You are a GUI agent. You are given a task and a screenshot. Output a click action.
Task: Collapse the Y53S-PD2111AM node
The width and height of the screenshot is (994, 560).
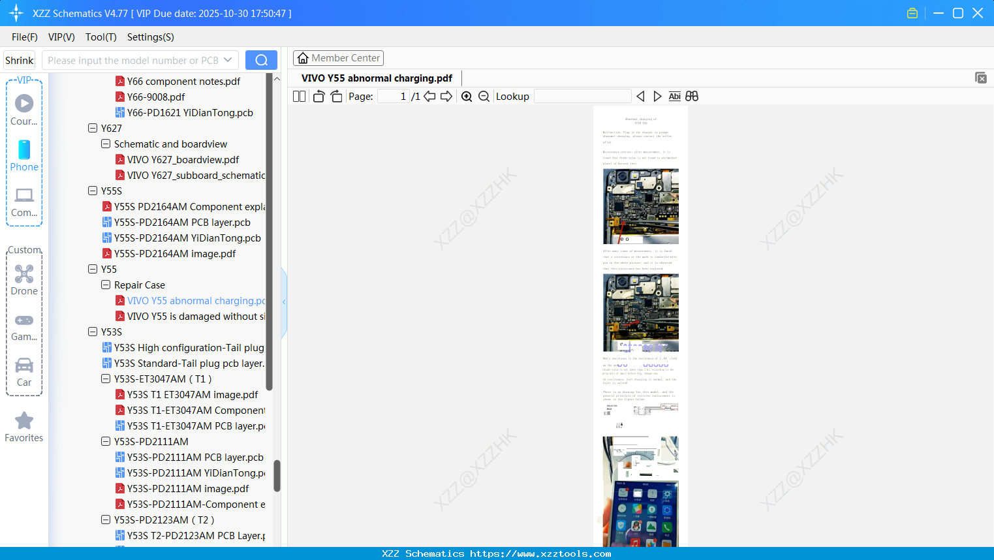[106, 441]
